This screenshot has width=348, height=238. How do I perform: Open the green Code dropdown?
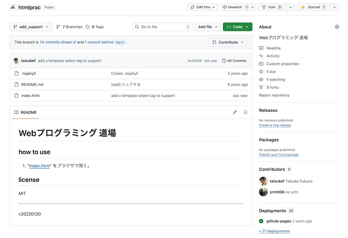237,27
